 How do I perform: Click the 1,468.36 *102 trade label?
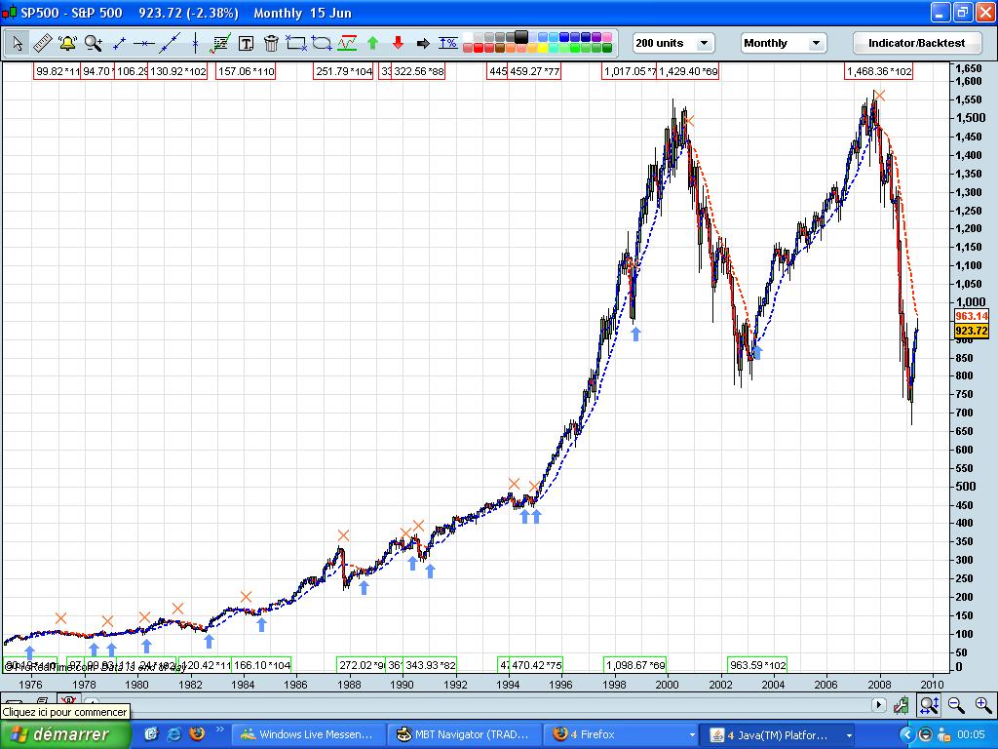(x=879, y=71)
